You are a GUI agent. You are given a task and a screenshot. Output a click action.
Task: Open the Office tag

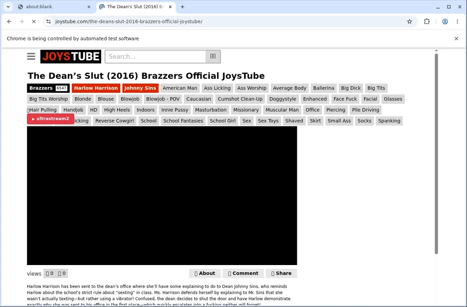[313, 110]
